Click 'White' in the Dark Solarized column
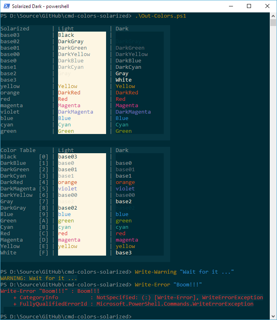This screenshot has height=320, width=277. pyautogui.click(x=124, y=80)
